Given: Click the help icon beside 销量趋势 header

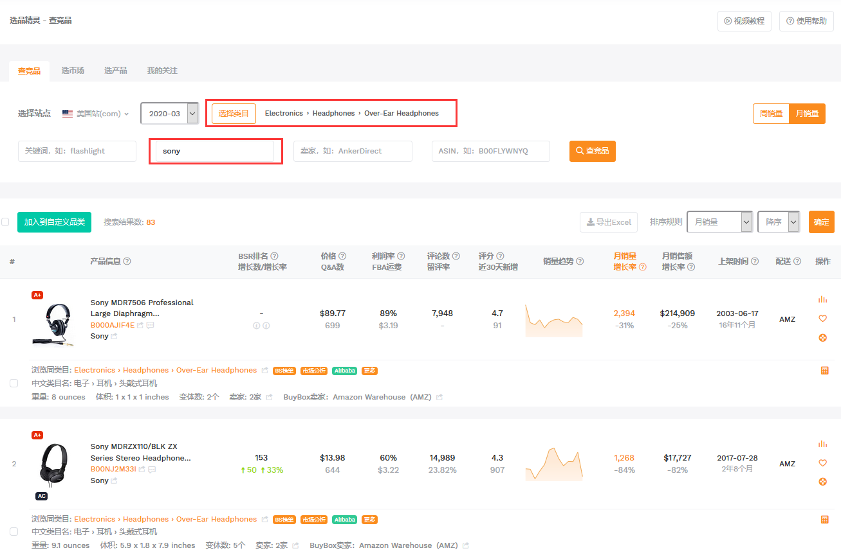Looking at the screenshot, I should tap(580, 261).
